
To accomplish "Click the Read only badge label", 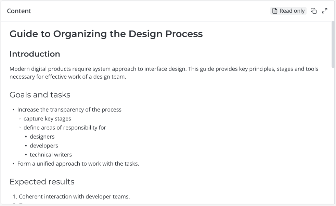I will pyautogui.click(x=292, y=11).
